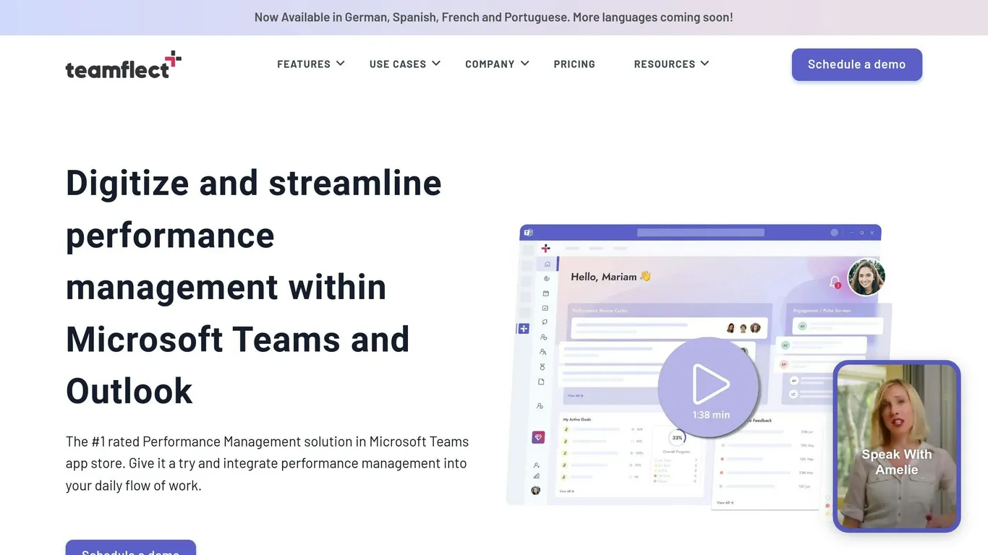This screenshot has height=555, width=988.
Task: Click the language availability announcement banner
Action: coord(494,17)
